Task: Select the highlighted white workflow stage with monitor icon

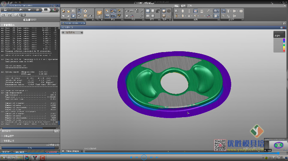Action: tap(46, 10)
